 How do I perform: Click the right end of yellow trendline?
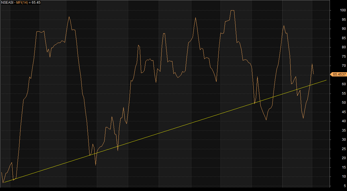coord(326,80)
